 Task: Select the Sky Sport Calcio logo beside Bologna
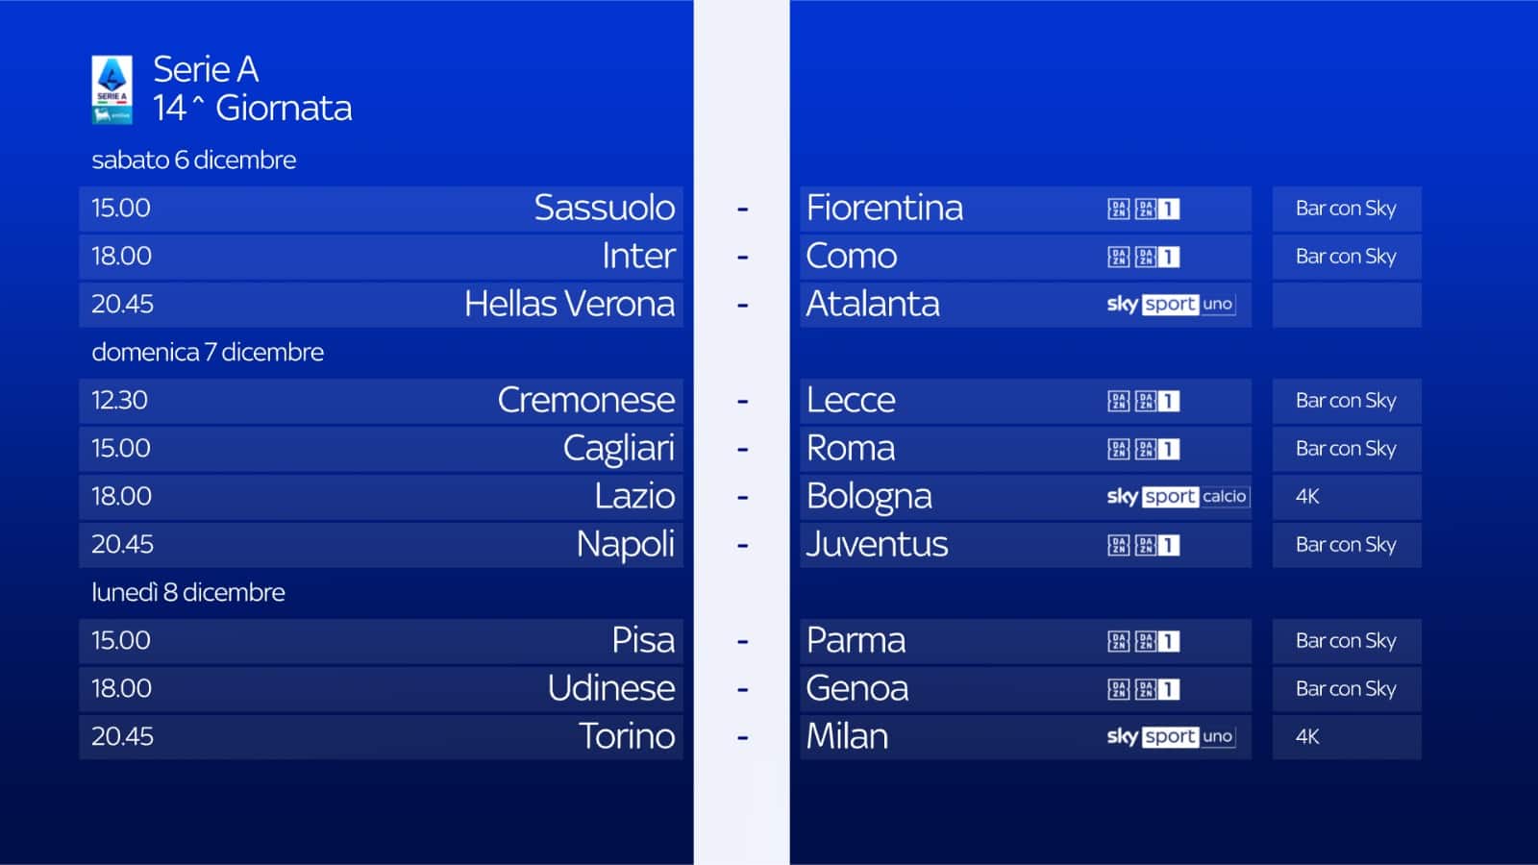(1177, 497)
